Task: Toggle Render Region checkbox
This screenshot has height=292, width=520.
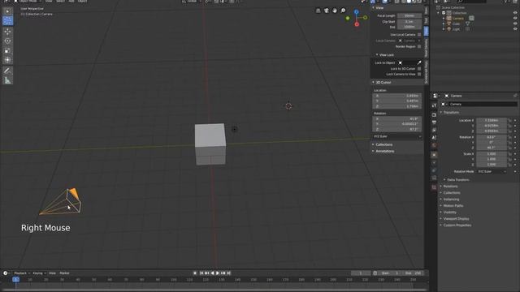Action: 419,47
